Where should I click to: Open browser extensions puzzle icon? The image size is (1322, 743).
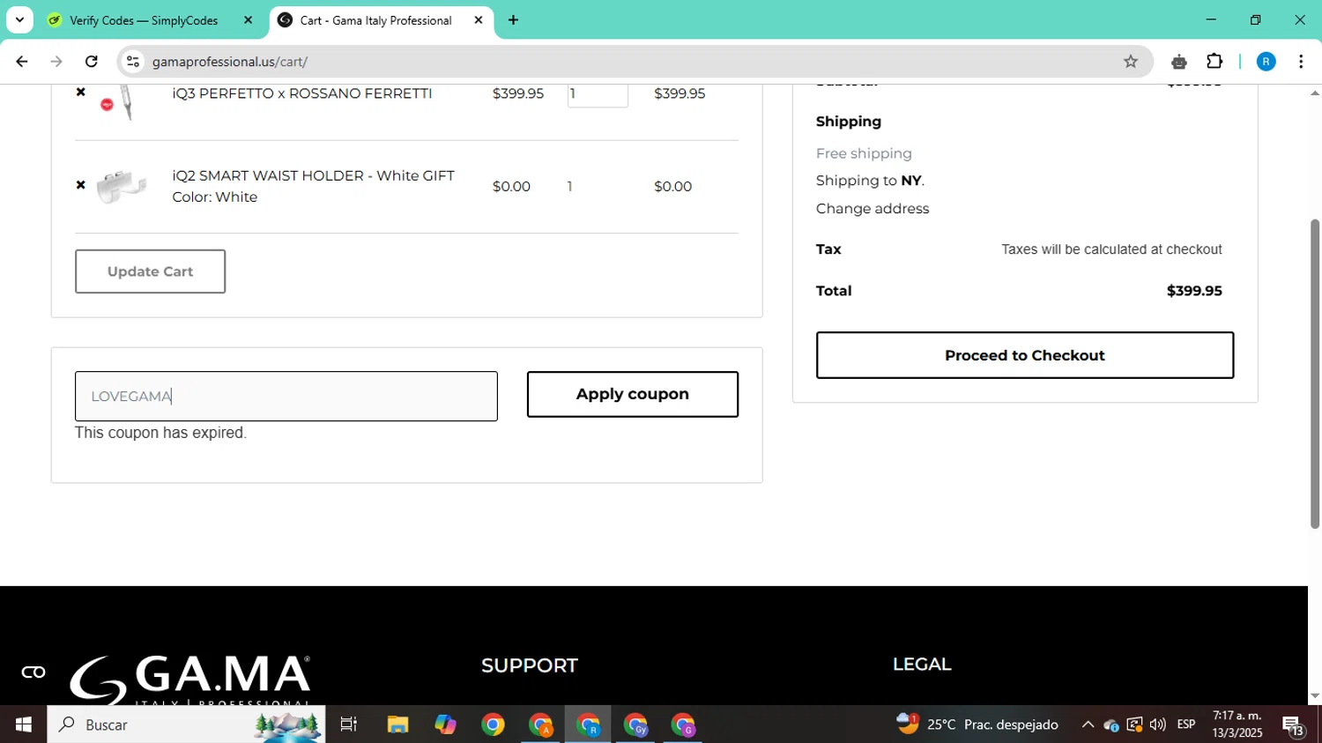[x=1214, y=62]
